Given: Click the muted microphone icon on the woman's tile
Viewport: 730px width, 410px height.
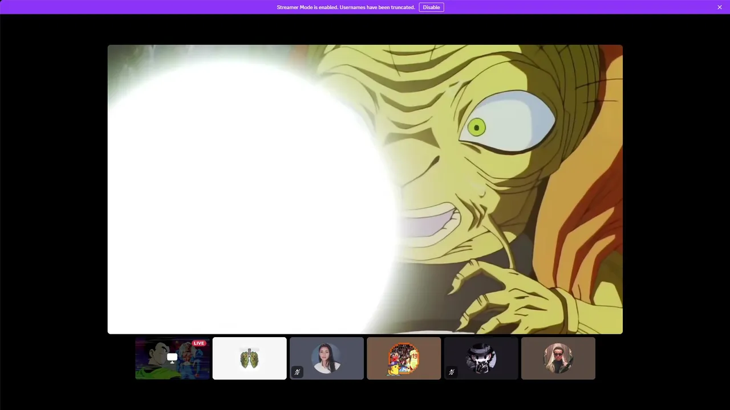Looking at the screenshot, I should pos(297,372).
